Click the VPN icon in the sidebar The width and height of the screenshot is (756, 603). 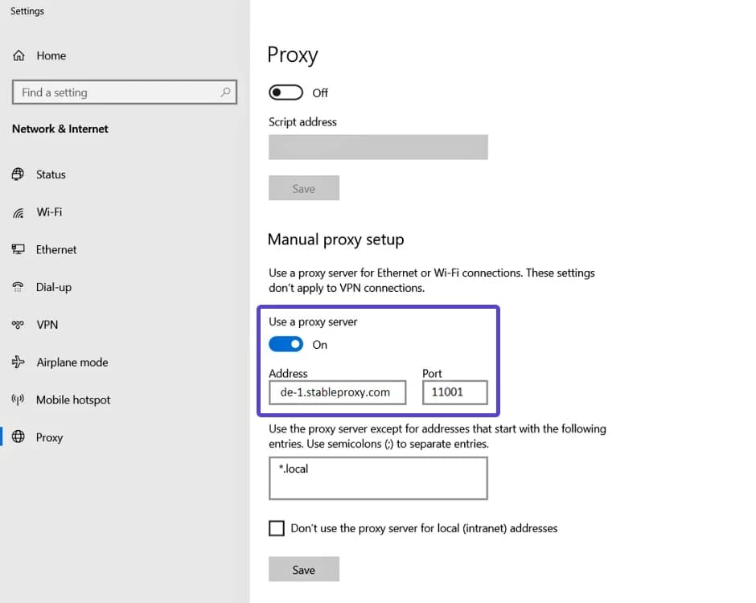18,325
